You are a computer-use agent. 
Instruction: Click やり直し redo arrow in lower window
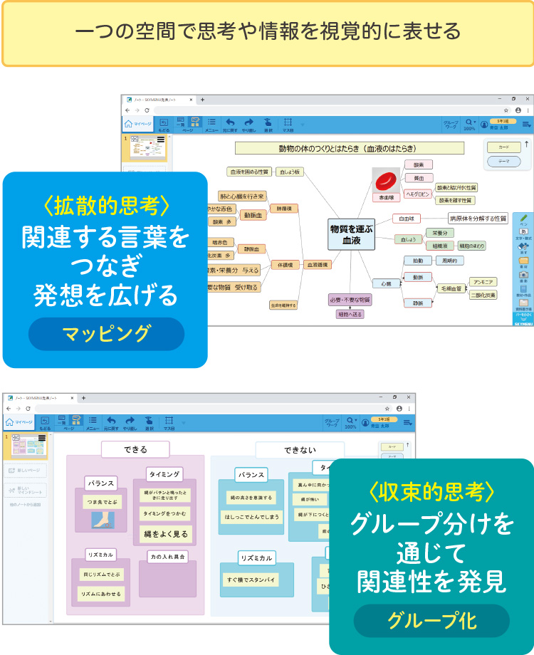click(x=130, y=423)
